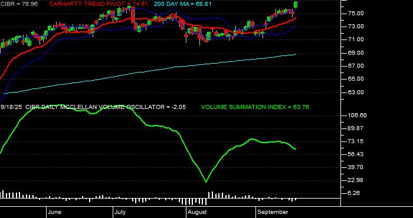Click the 71.00 price axis value
The image size is (413, 218).
coord(356,39)
